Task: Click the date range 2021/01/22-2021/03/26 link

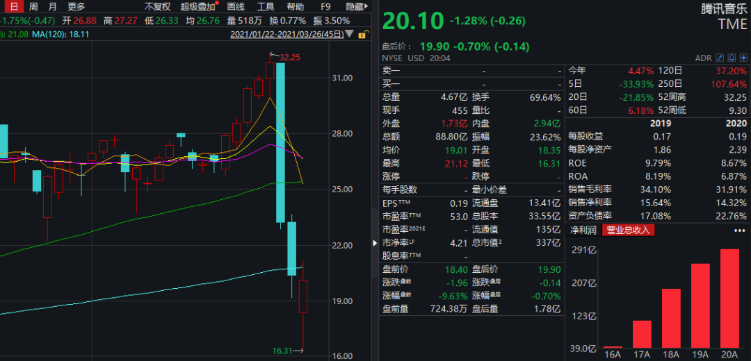Action: (x=287, y=35)
